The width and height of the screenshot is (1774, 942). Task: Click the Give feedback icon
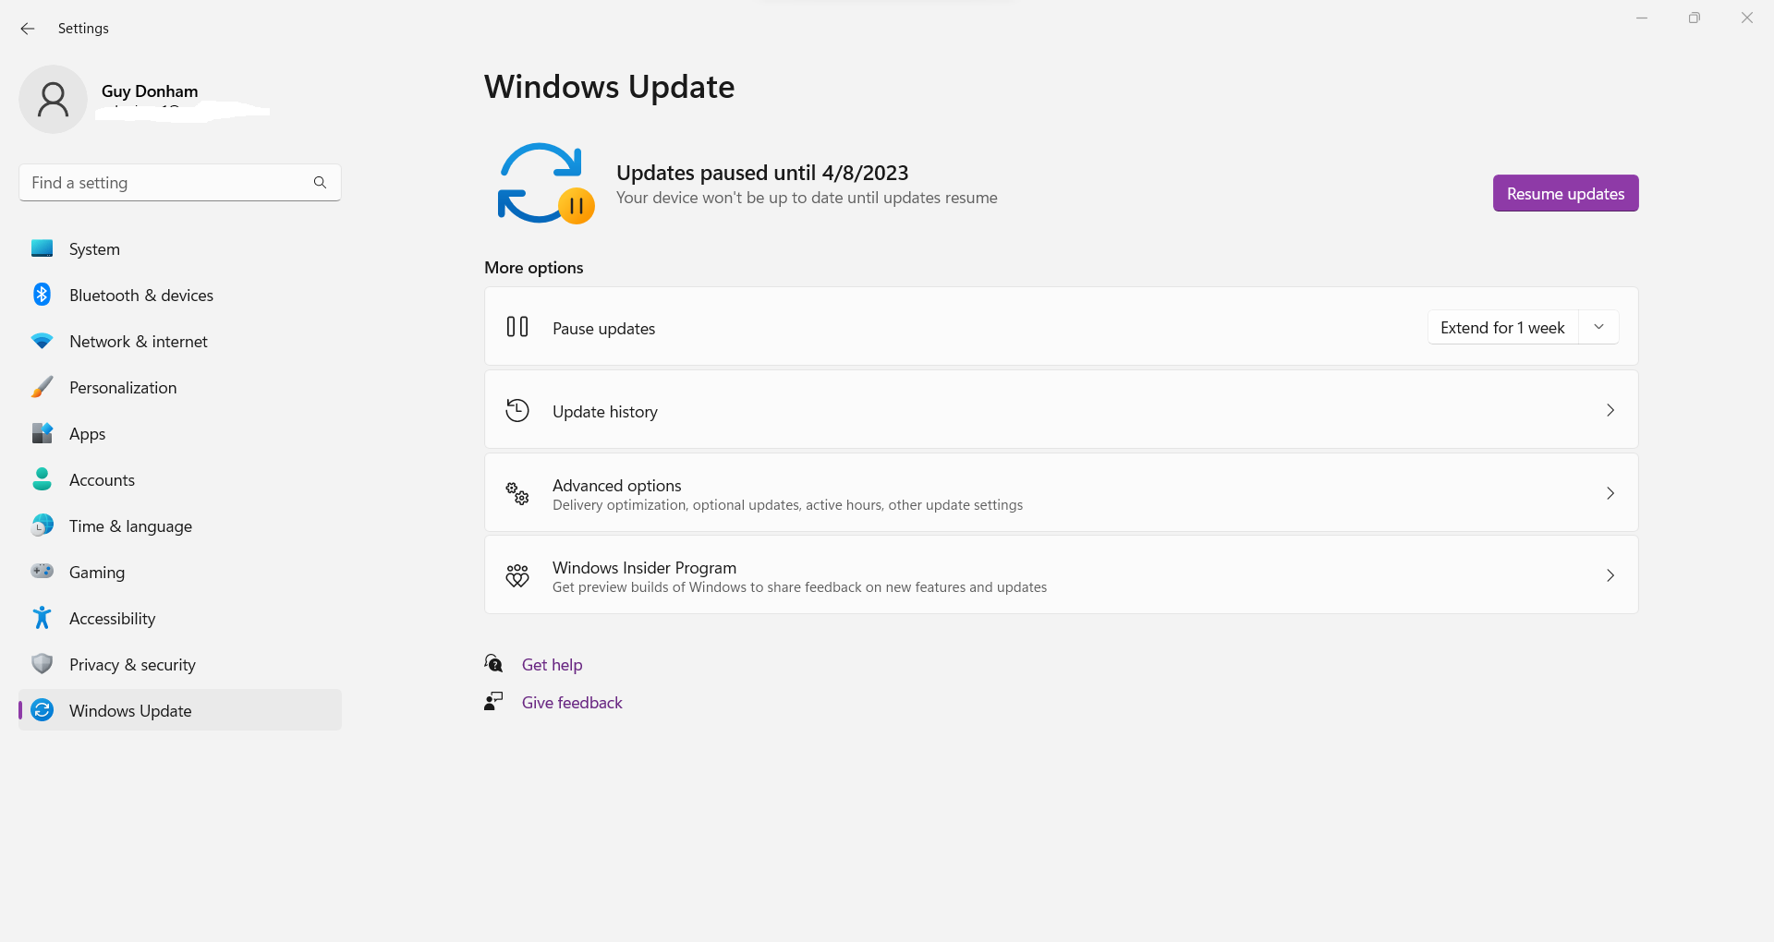[493, 701]
